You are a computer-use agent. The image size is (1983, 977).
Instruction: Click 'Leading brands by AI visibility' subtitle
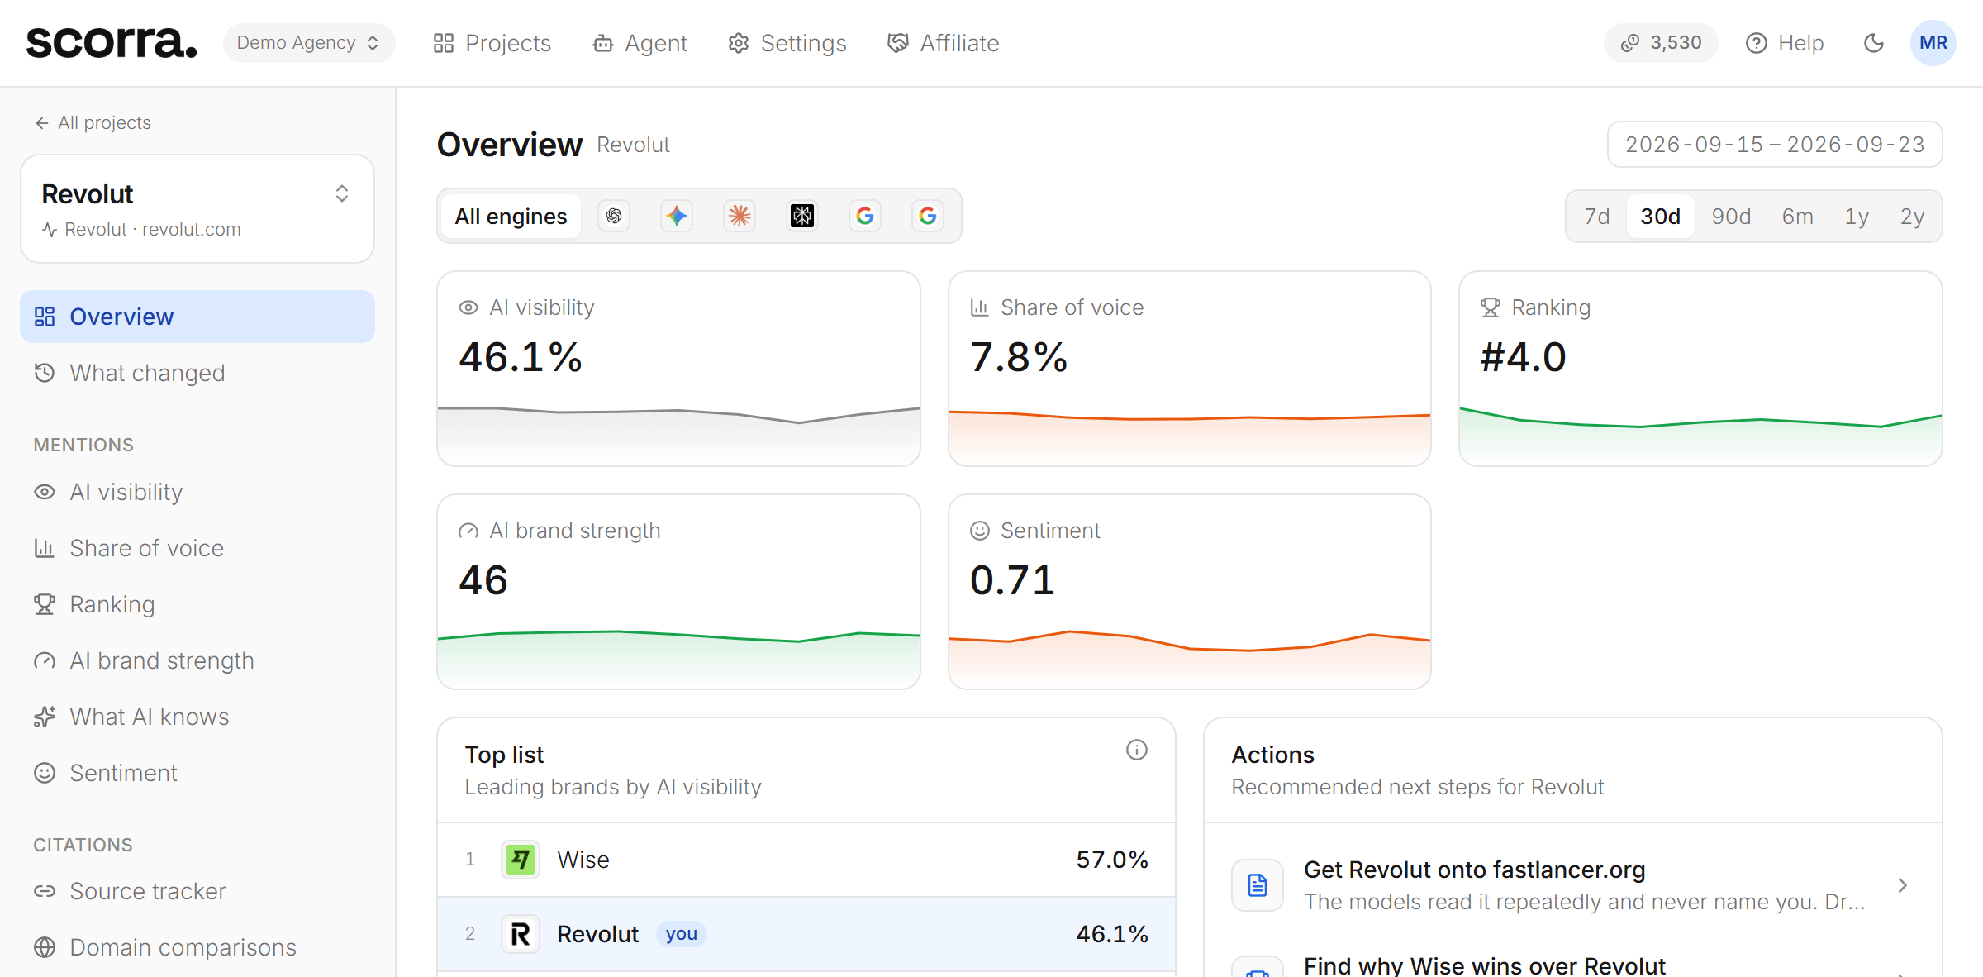click(613, 787)
